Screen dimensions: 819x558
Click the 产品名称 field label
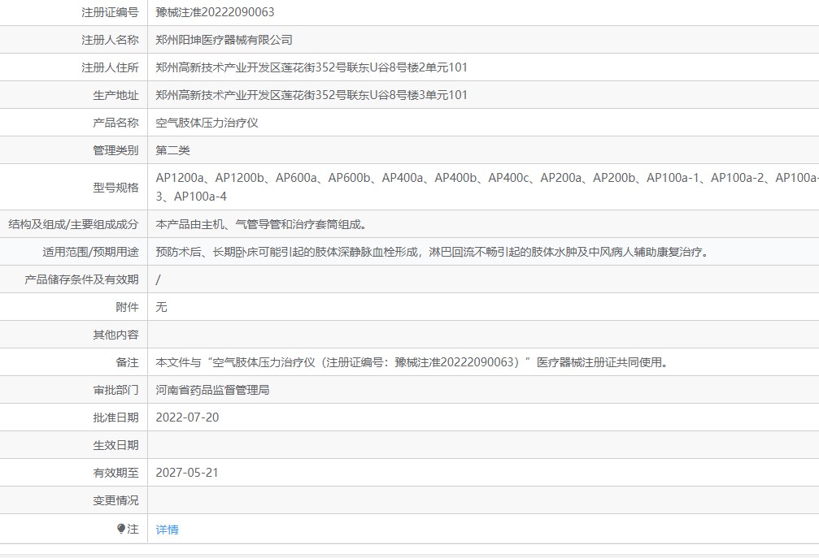[x=116, y=123]
